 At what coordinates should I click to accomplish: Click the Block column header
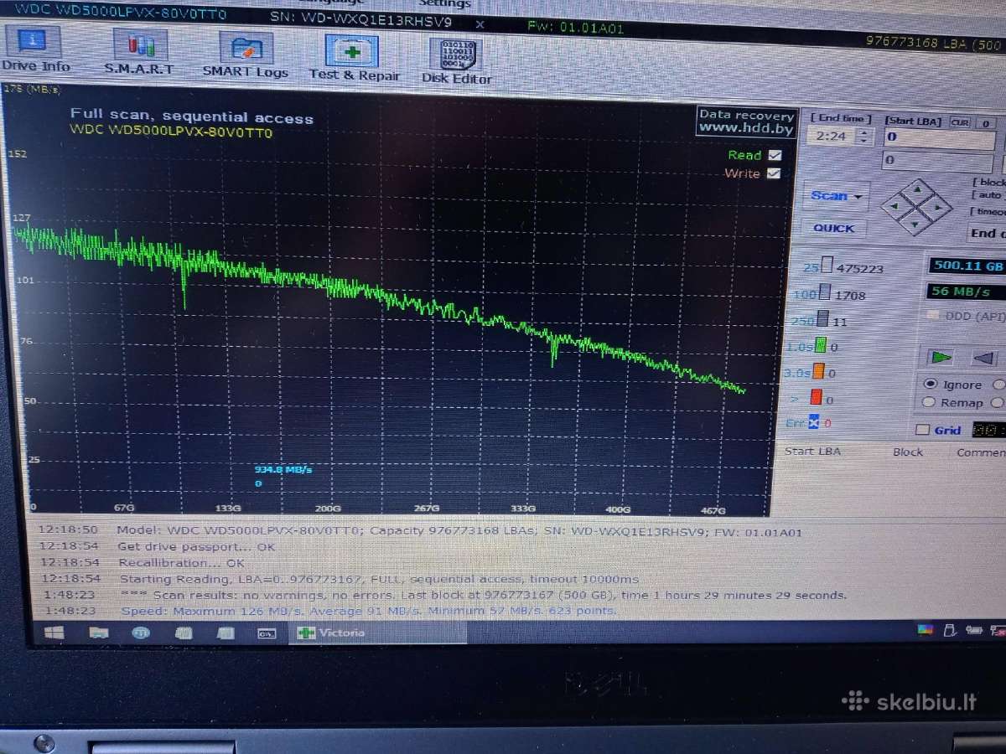(x=907, y=452)
